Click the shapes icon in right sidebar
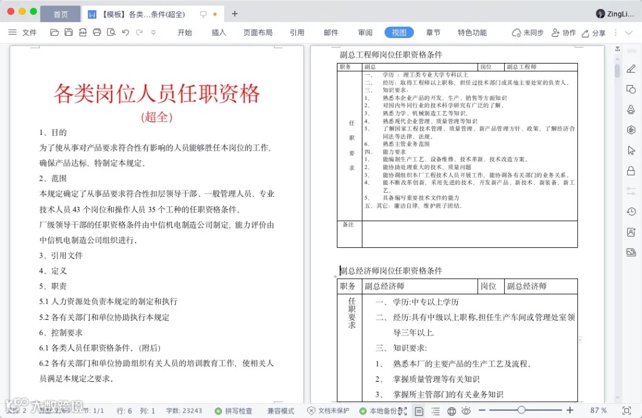 point(631,89)
